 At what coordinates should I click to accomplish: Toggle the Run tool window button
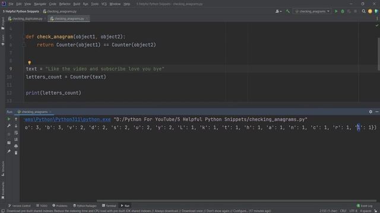pyautogui.click(x=125, y=206)
